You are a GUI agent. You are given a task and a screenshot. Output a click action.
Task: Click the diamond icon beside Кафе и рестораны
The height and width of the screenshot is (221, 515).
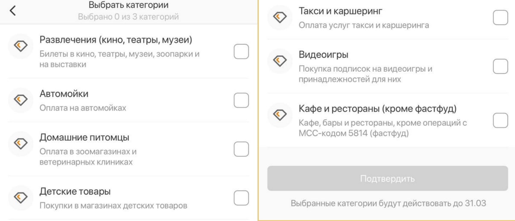click(x=278, y=114)
